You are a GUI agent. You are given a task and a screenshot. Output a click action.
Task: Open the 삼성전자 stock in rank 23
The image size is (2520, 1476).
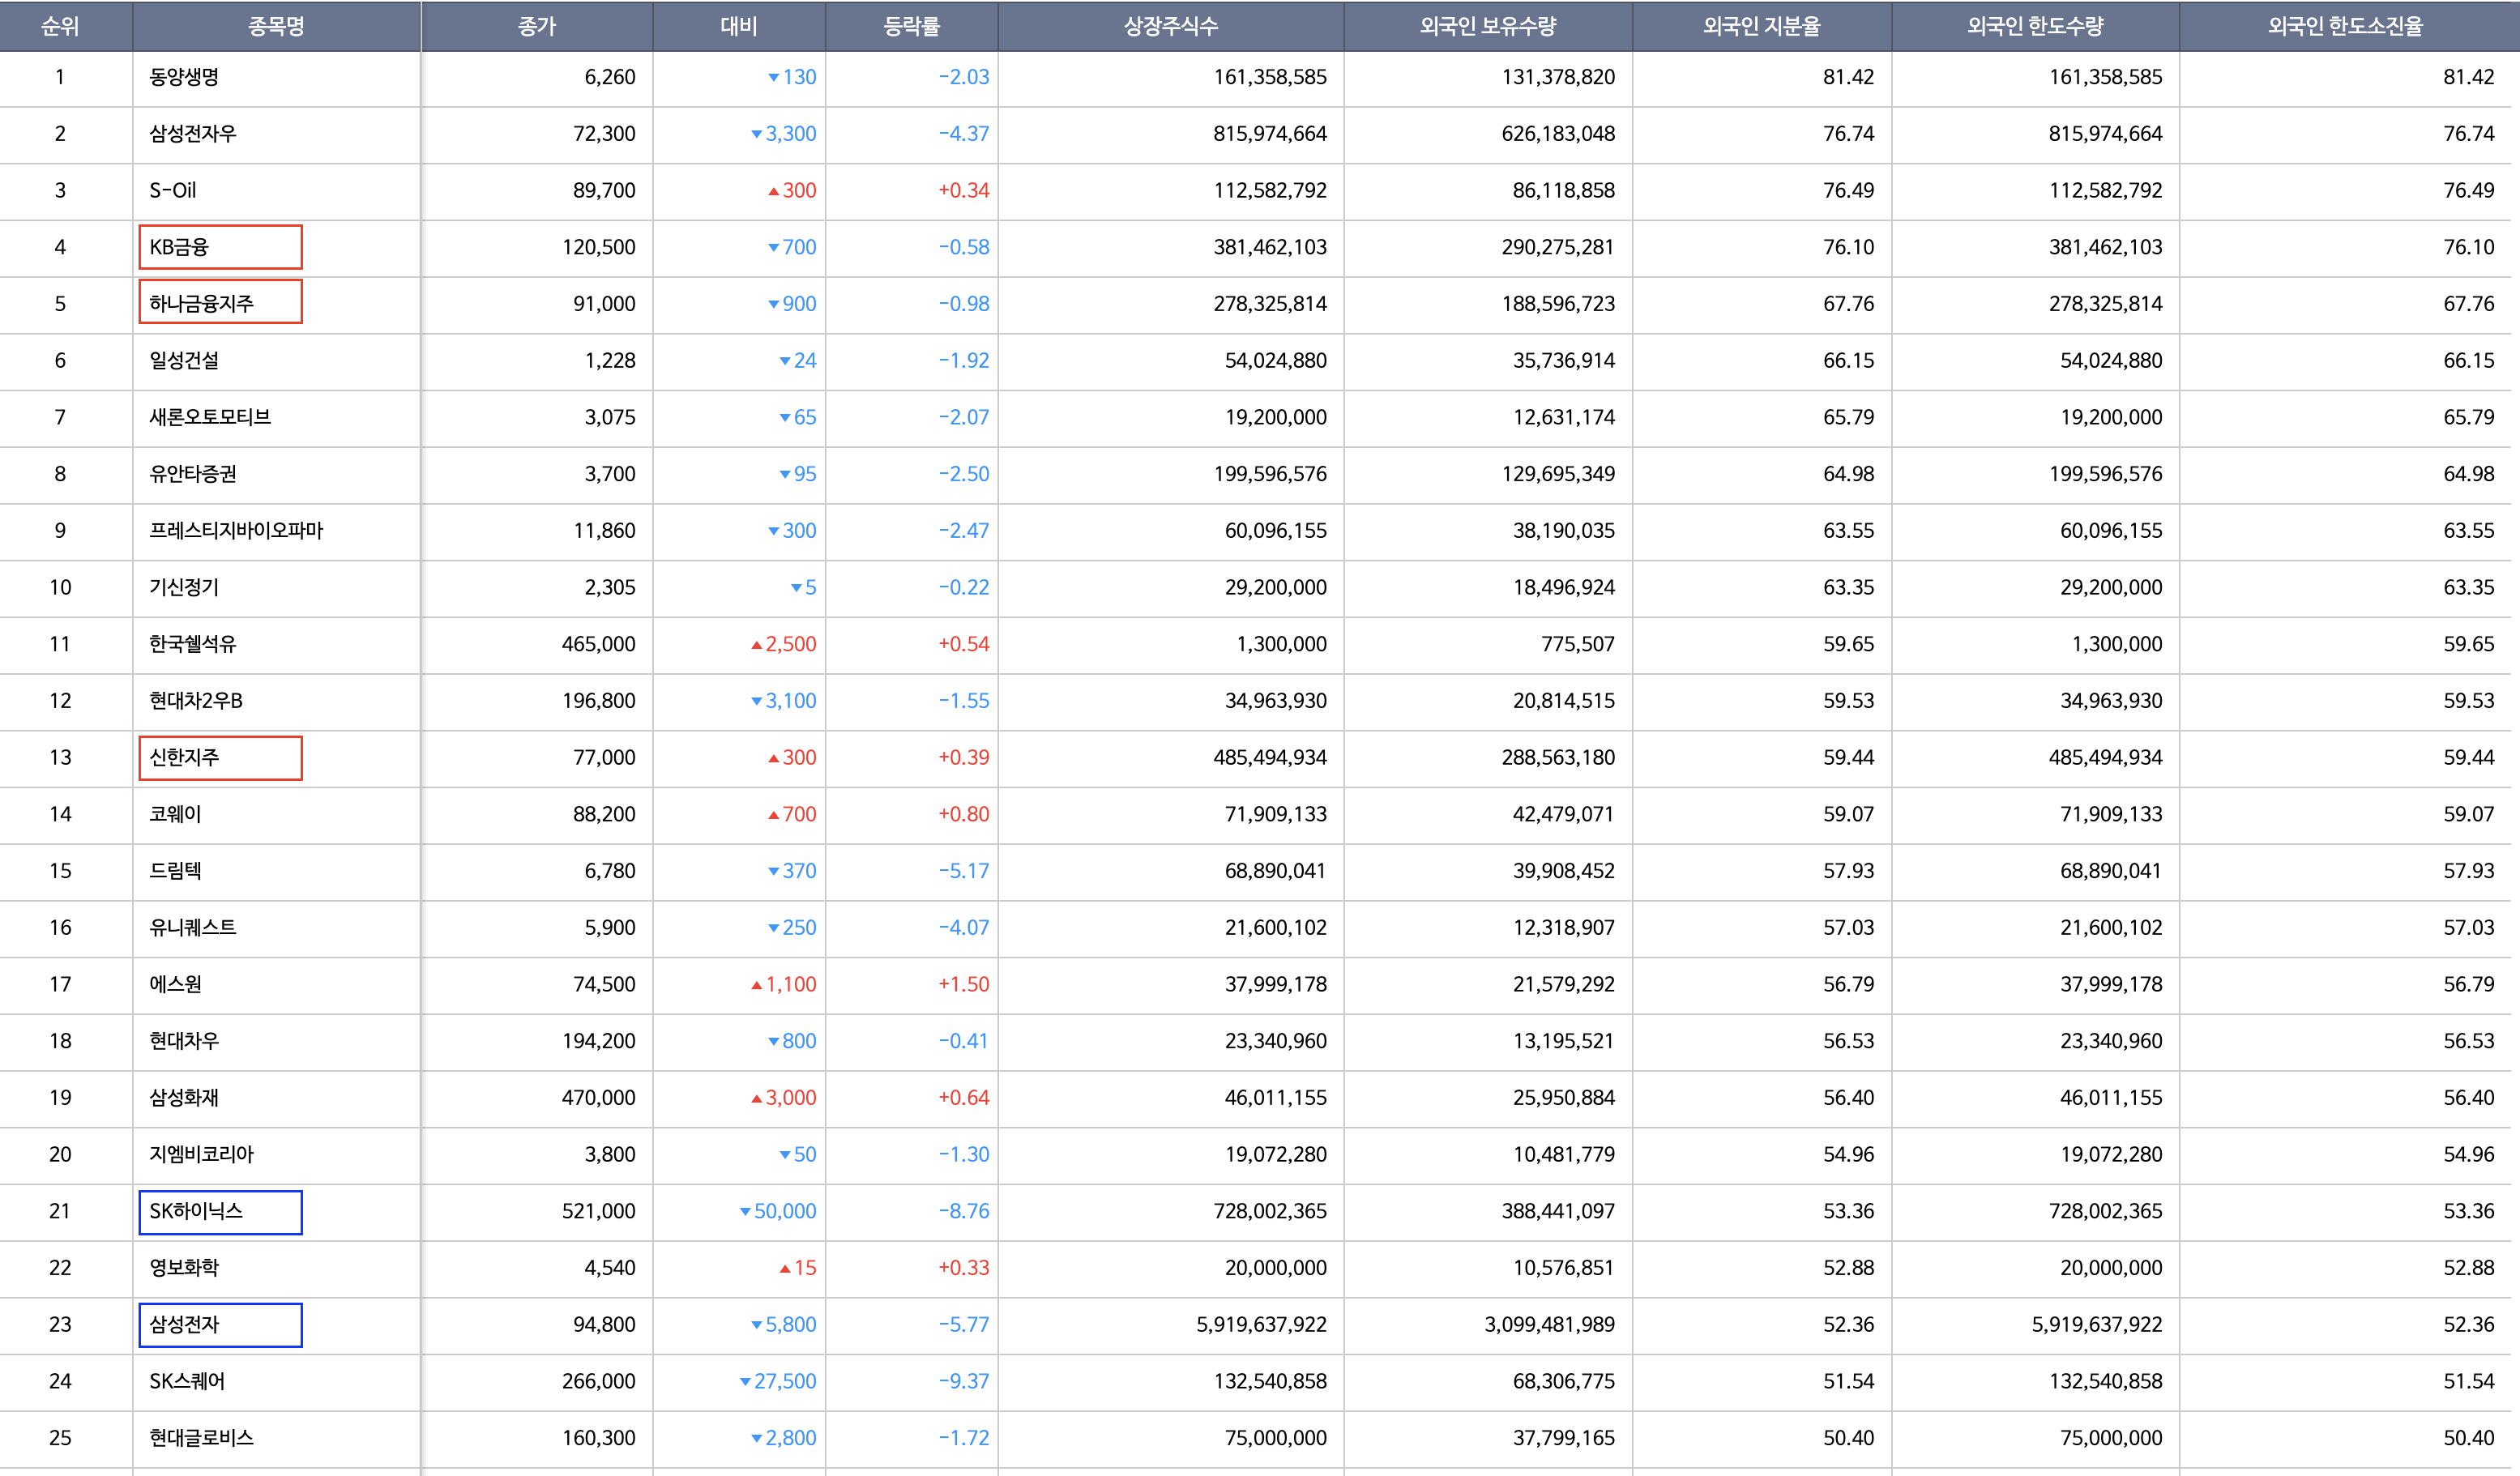pos(184,1325)
